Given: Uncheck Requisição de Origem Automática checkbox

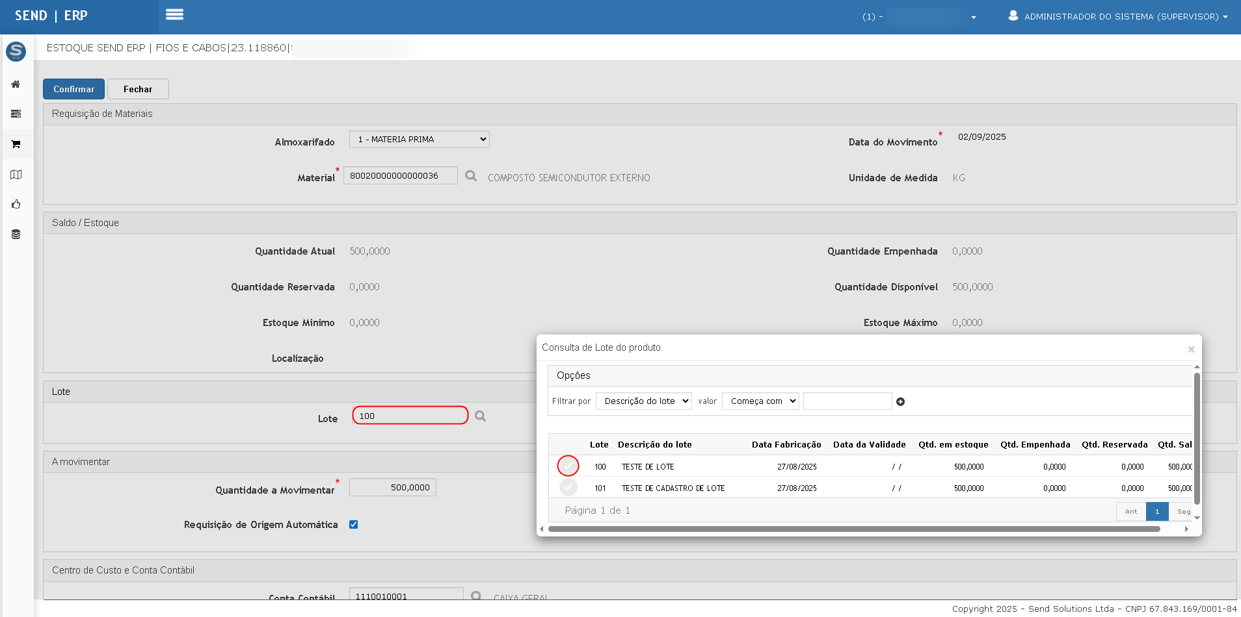Looking at the screenshot, I should point(354,525).
